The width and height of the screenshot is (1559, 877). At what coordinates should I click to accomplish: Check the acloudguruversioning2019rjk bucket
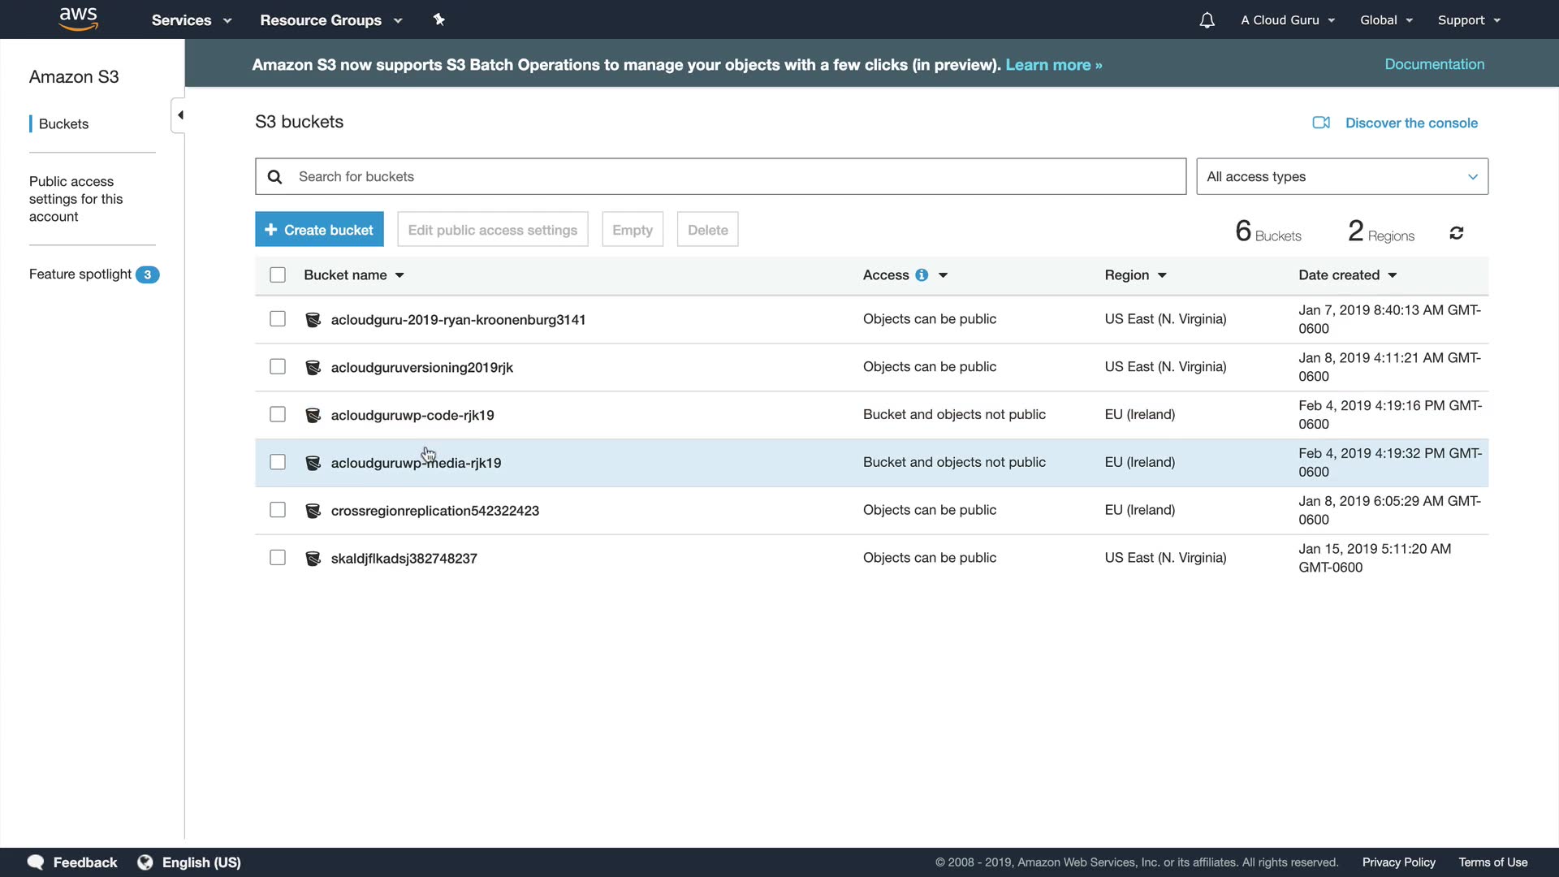[x=278, y=367]
